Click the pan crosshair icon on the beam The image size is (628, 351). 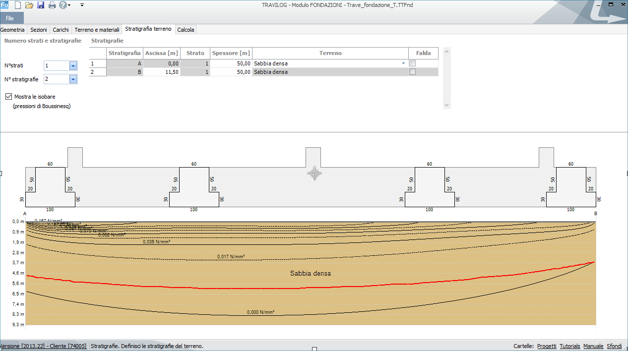coord(314,174)
